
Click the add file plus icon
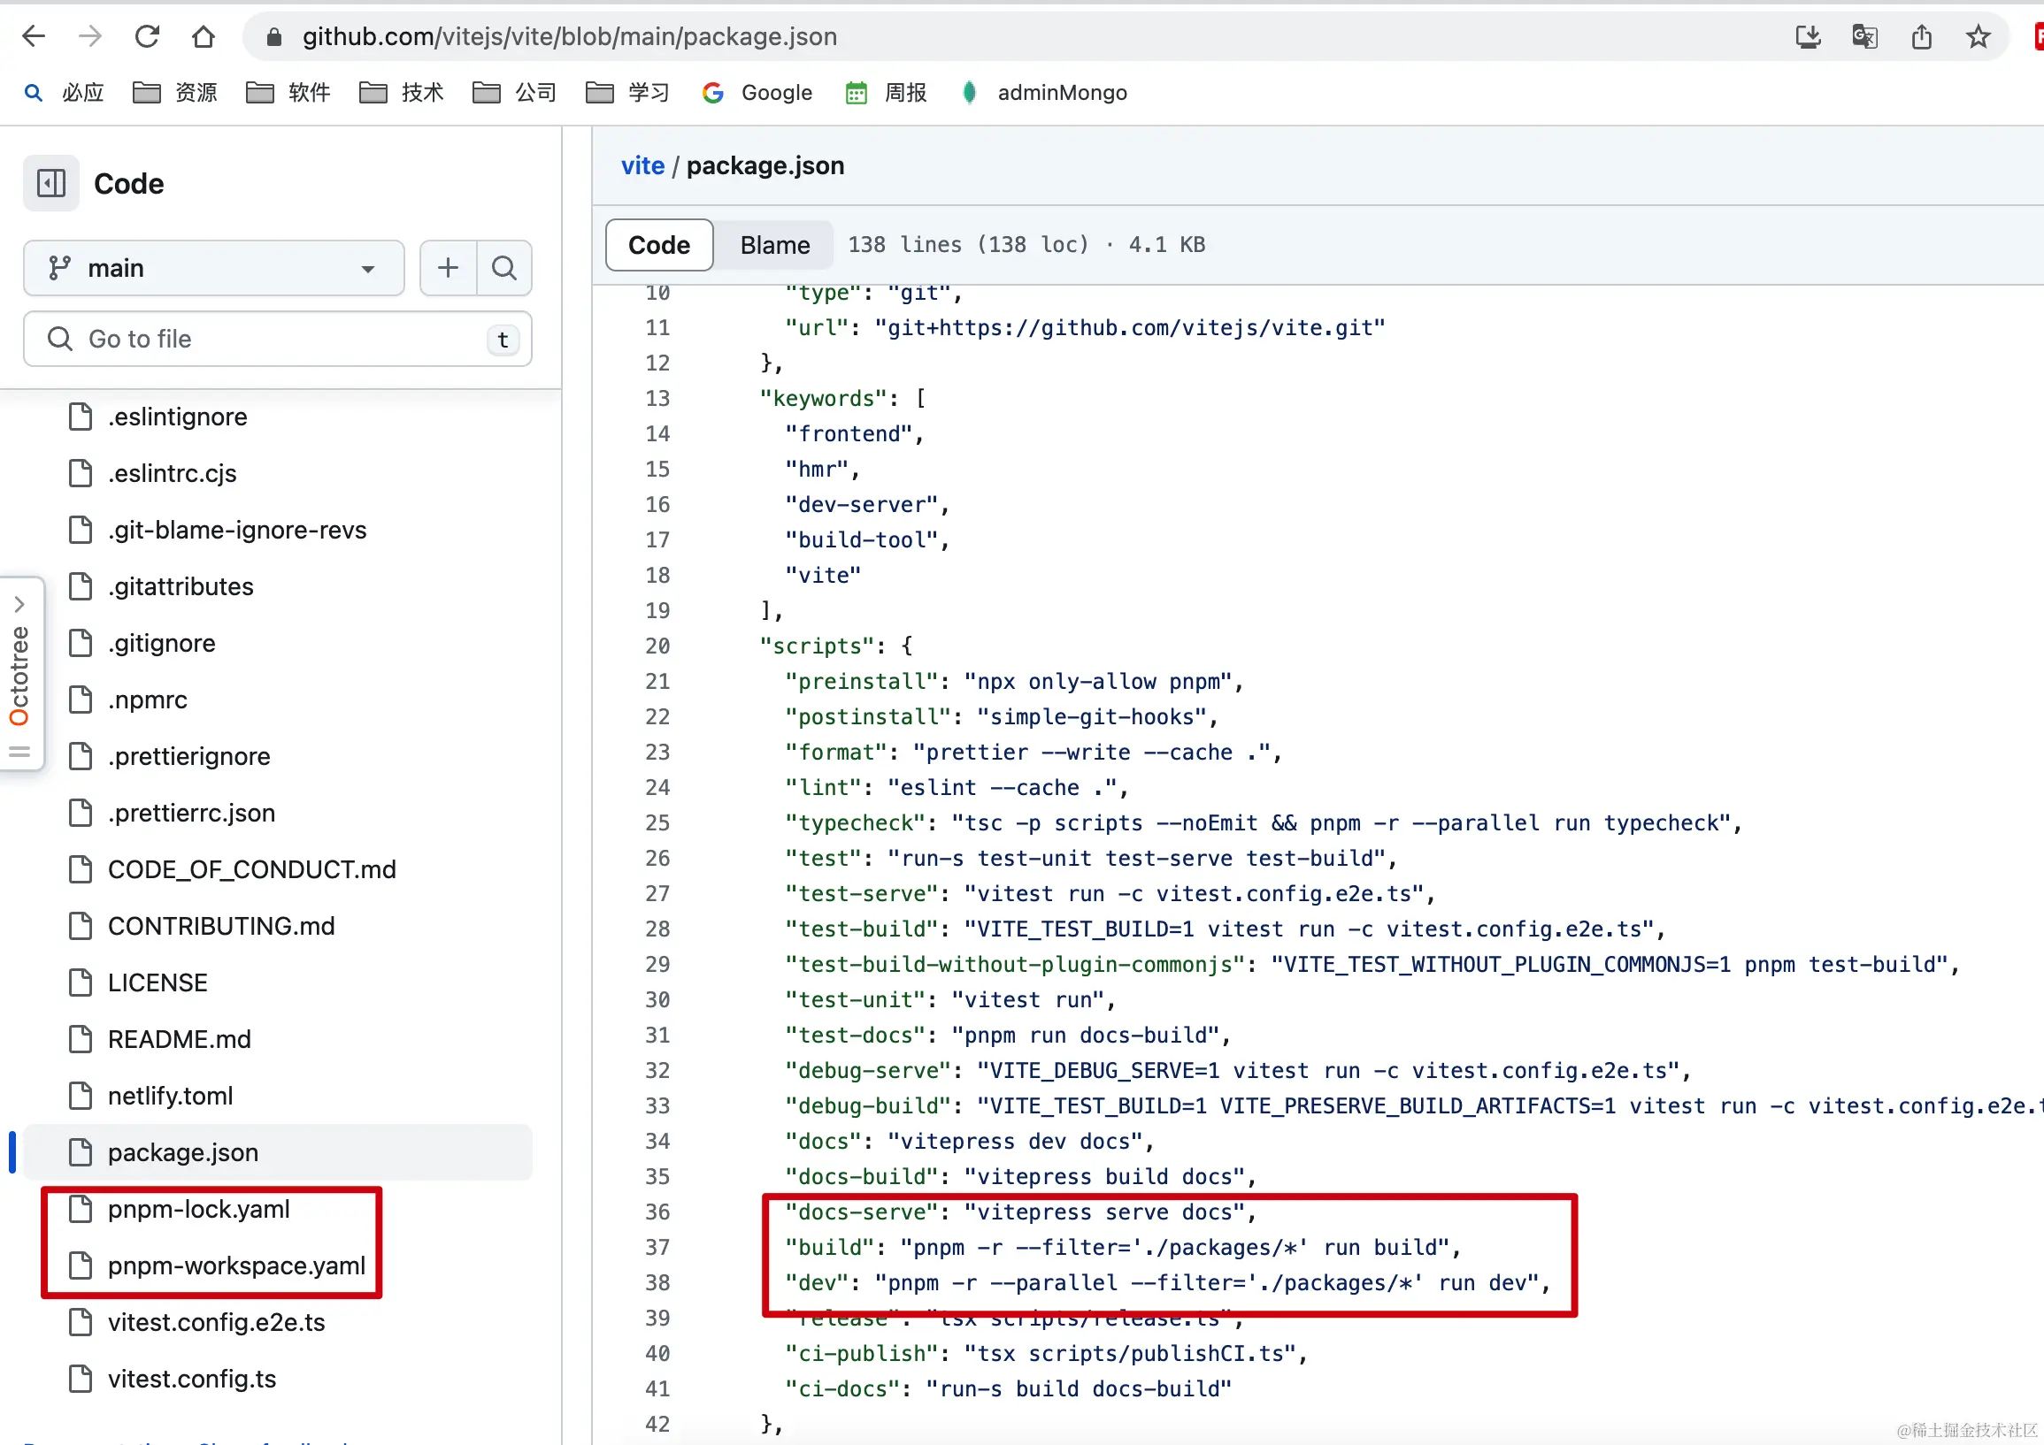click(448, 268)
